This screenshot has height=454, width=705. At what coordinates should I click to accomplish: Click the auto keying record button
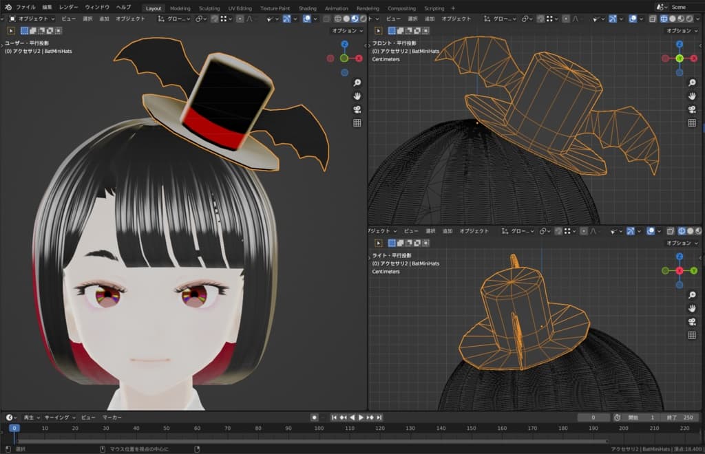[x=314, y=418]
